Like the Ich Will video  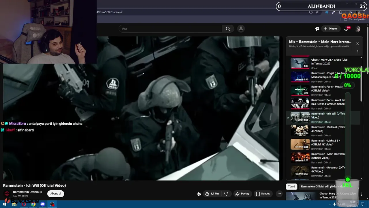pyautogui.click(x=212, y=194)
